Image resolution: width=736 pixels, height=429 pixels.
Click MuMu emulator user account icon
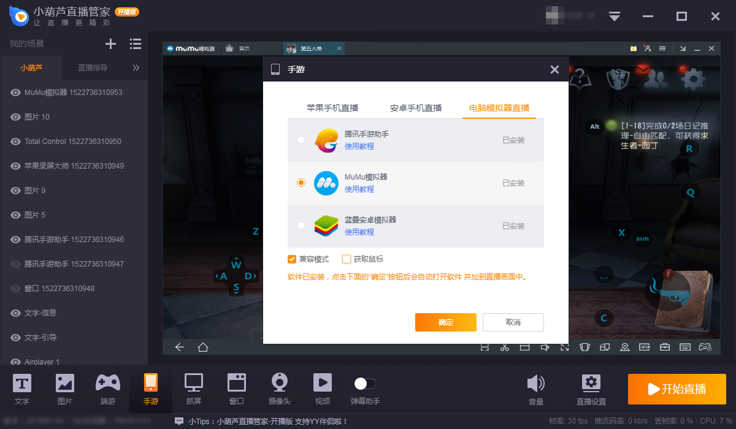pos(647,48)
